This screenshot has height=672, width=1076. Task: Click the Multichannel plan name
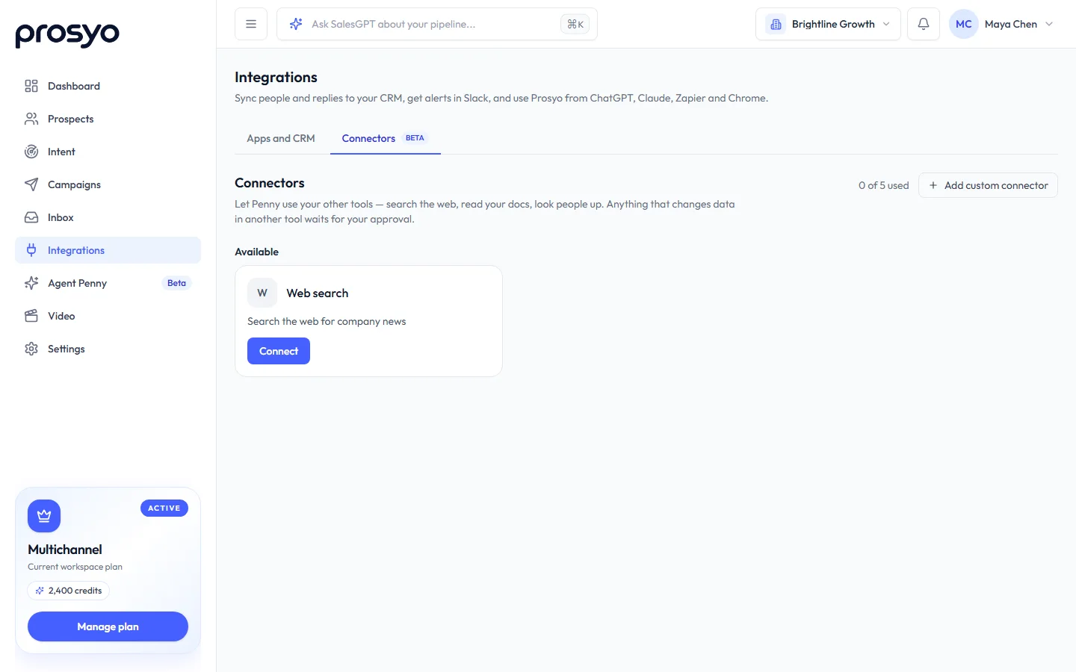point(65,550)
